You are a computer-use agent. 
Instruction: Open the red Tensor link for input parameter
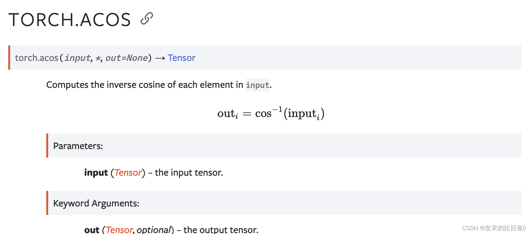(x=128, y=172)
